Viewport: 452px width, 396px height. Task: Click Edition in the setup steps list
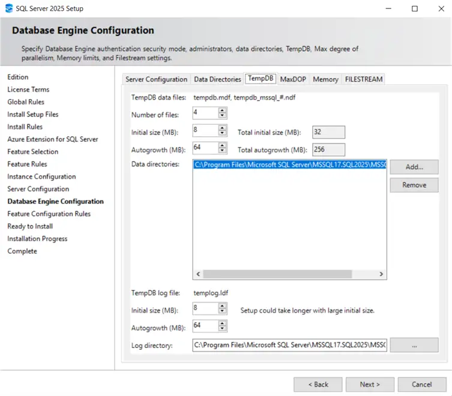click(x=18, y=77)
